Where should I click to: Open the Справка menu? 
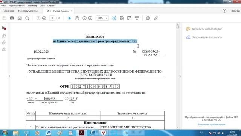pos(51,6)
